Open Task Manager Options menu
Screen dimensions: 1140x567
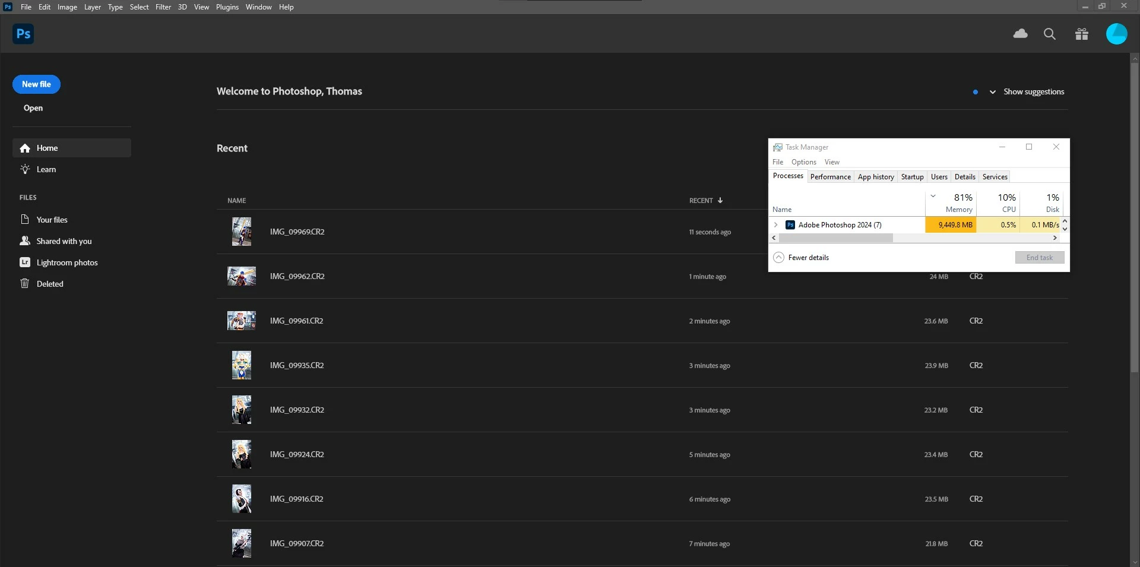click(x=804, y=162)
